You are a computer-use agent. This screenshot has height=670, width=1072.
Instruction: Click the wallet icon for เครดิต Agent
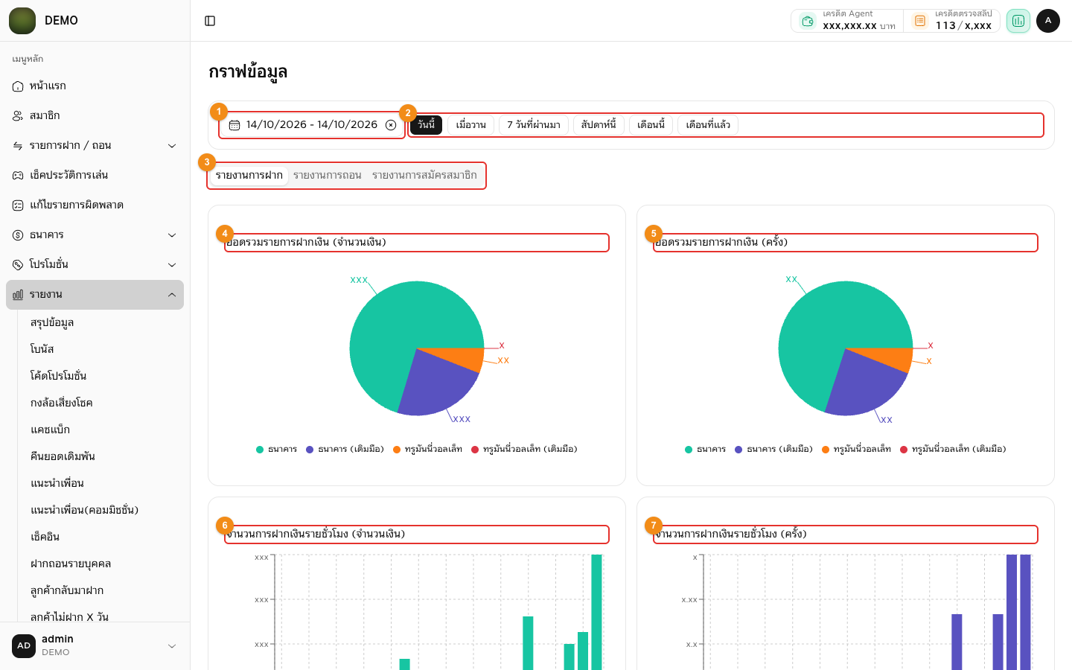point(808,21)
